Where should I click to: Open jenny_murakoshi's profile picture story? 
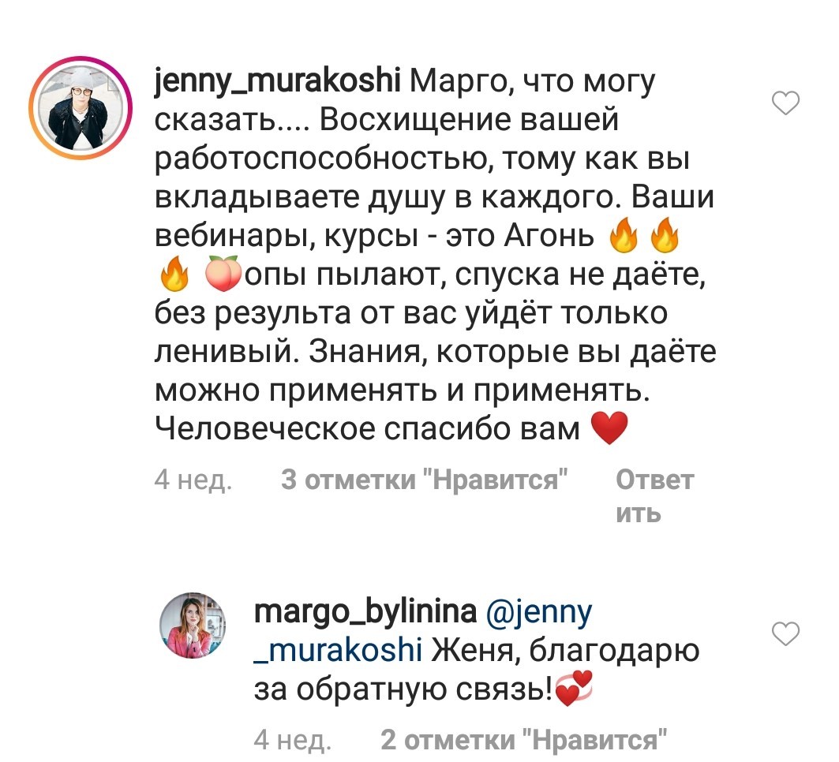click(x=81, y=107)
